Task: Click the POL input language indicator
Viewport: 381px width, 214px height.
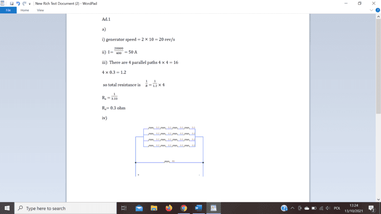Action: 337,208
